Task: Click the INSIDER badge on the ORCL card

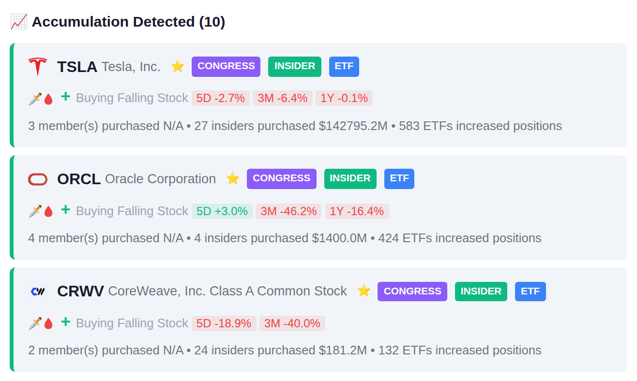Action: pyautogui.click(x=350, y=179)
